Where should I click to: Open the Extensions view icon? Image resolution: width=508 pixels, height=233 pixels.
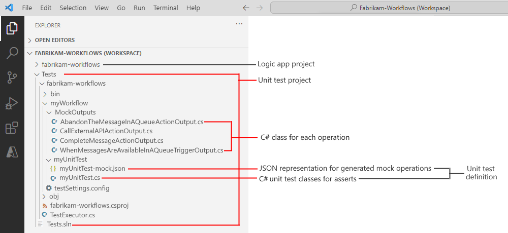(12, 128)
